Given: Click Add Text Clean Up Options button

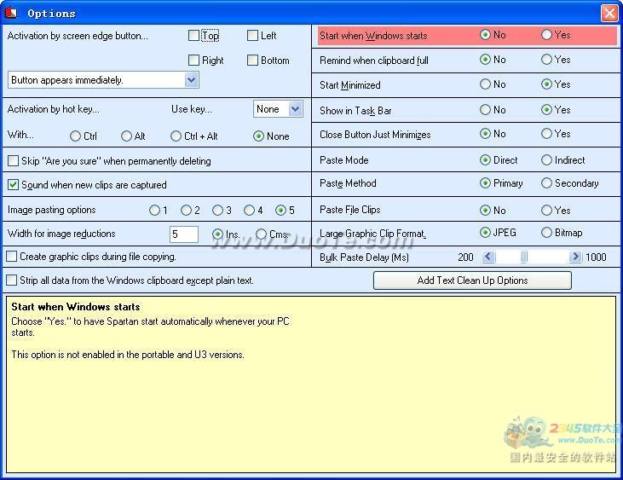Looking at the screenshot, I should point(472,280).
